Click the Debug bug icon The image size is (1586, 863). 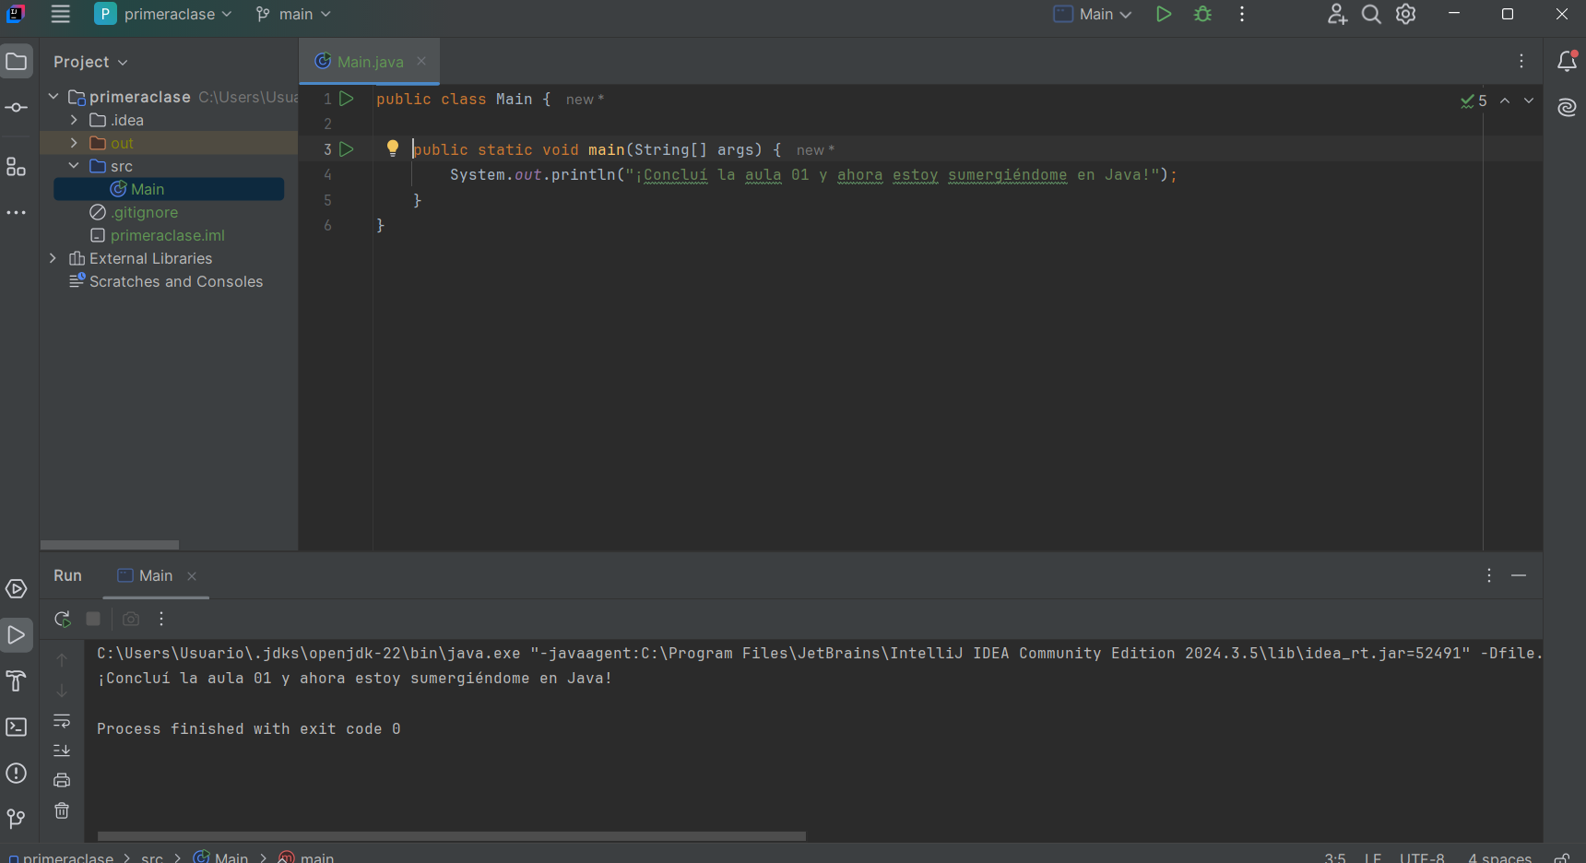[1202, 15]
